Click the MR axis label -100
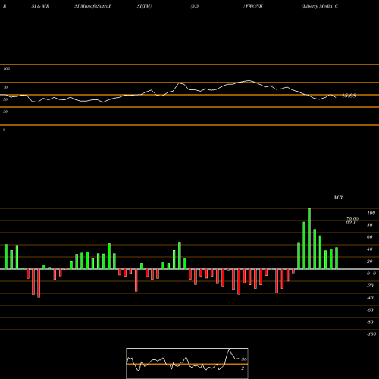The image size is (379, 379). click(371, 334)
